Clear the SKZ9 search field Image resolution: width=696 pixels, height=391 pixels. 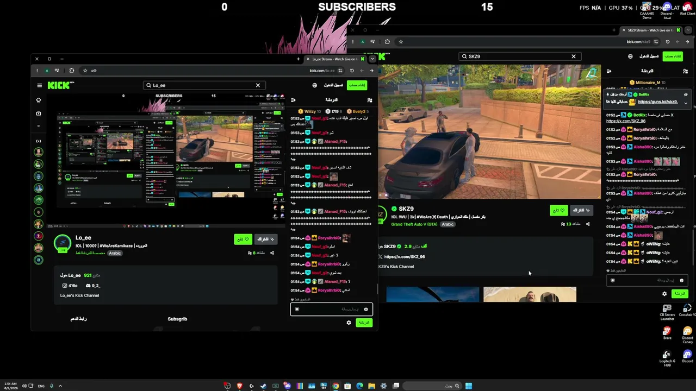point(573,56)
